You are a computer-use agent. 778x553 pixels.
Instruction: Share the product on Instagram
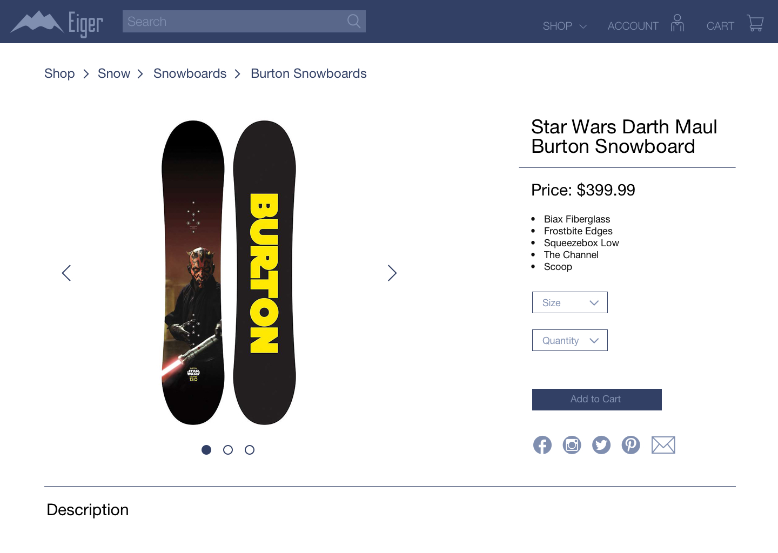pos(572,445)
